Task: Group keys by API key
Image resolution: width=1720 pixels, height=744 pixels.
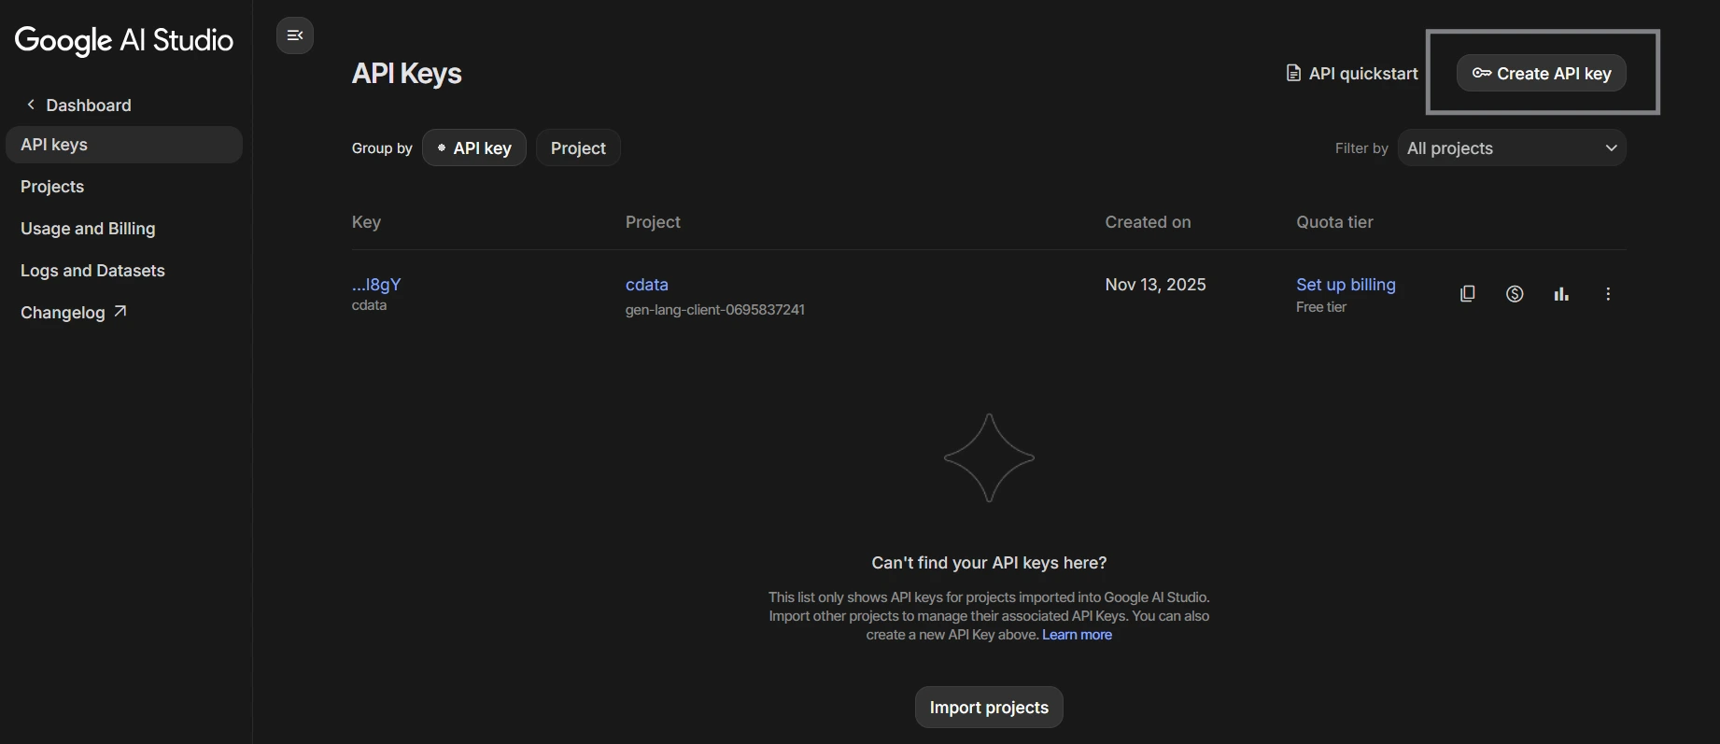Action: (474, 148)
